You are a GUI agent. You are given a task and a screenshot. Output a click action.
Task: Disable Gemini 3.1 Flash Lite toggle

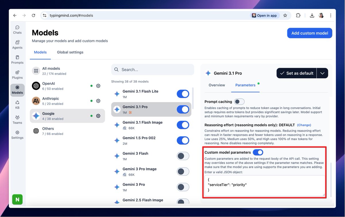183,94
